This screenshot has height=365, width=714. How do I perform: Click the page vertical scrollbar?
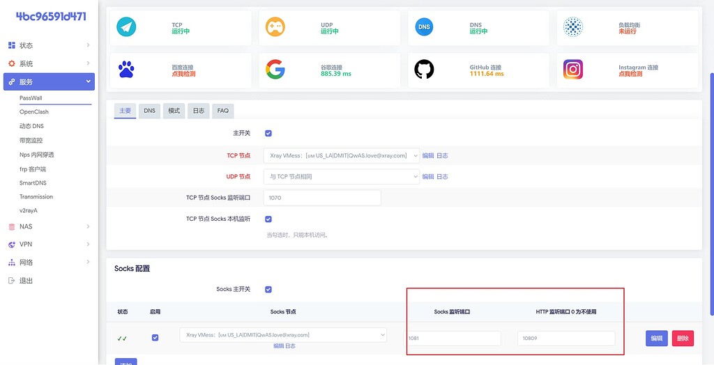point(712,194)
